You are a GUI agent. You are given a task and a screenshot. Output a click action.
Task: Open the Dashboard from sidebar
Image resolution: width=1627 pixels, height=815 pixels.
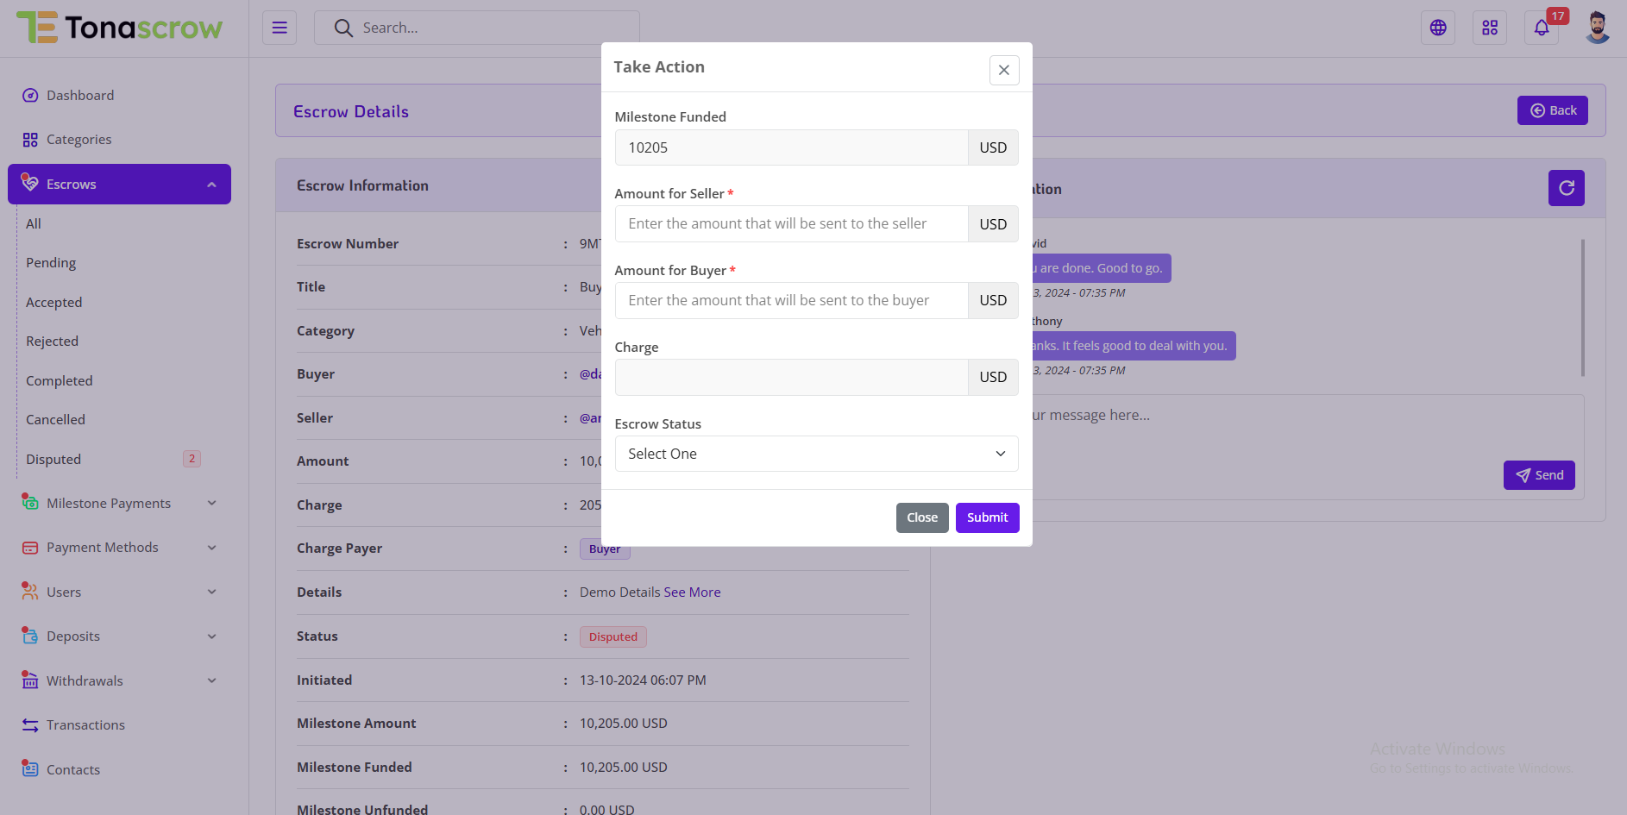(80, 96)
